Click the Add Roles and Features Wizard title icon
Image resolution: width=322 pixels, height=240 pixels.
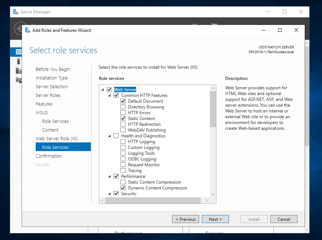click(27, 30)
